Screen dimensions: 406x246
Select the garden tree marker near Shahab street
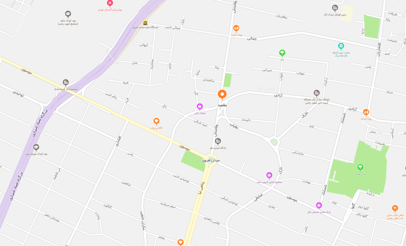[282, 53]
